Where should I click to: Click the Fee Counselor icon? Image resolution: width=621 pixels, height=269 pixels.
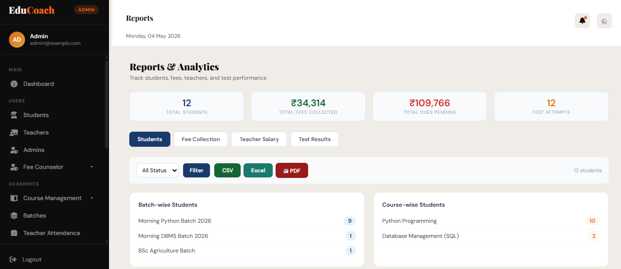click(x=14, y=167)
